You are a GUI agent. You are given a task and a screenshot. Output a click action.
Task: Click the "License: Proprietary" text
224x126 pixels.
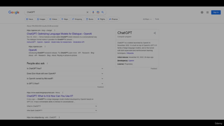(x=125, y=64)
